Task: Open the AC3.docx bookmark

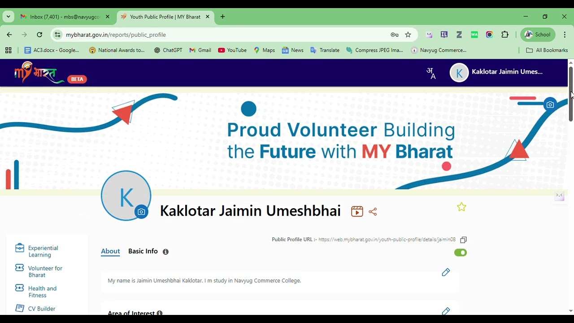Action: pyautogui.click(x=52, y=50)
